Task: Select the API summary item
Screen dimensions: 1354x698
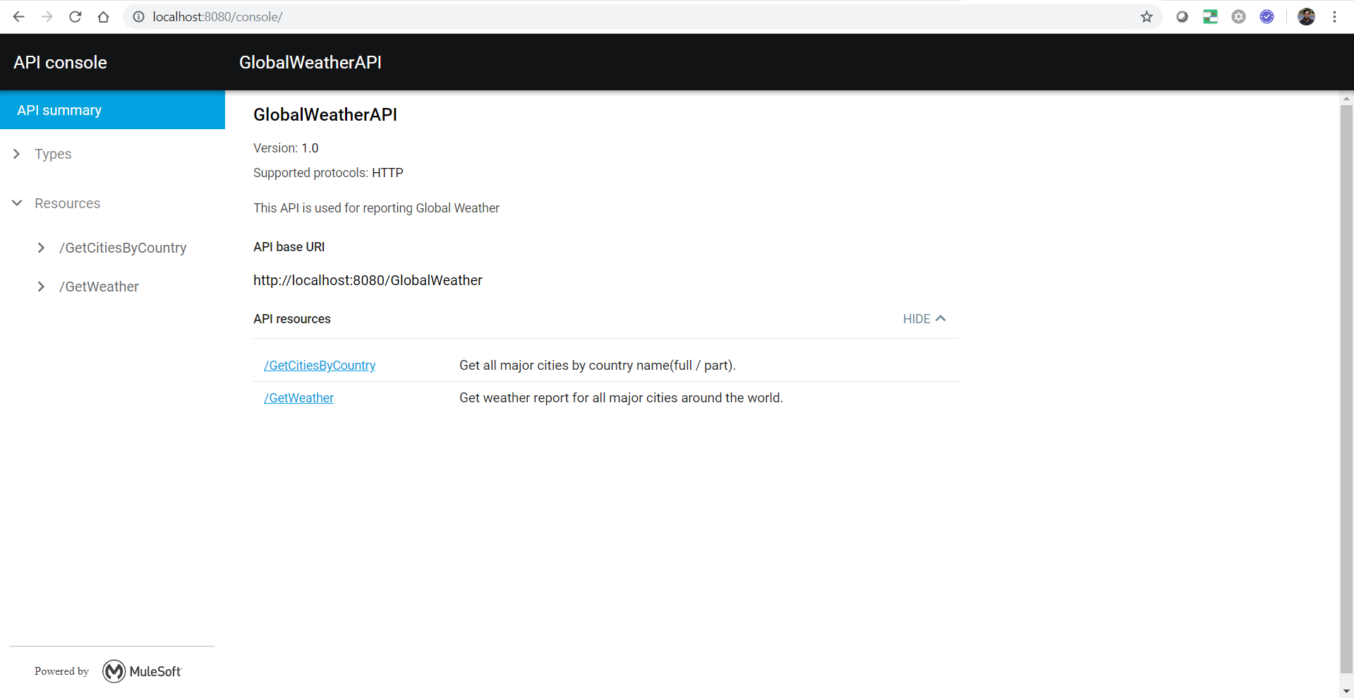Action: pyautogui.click(x=113, y=110)
